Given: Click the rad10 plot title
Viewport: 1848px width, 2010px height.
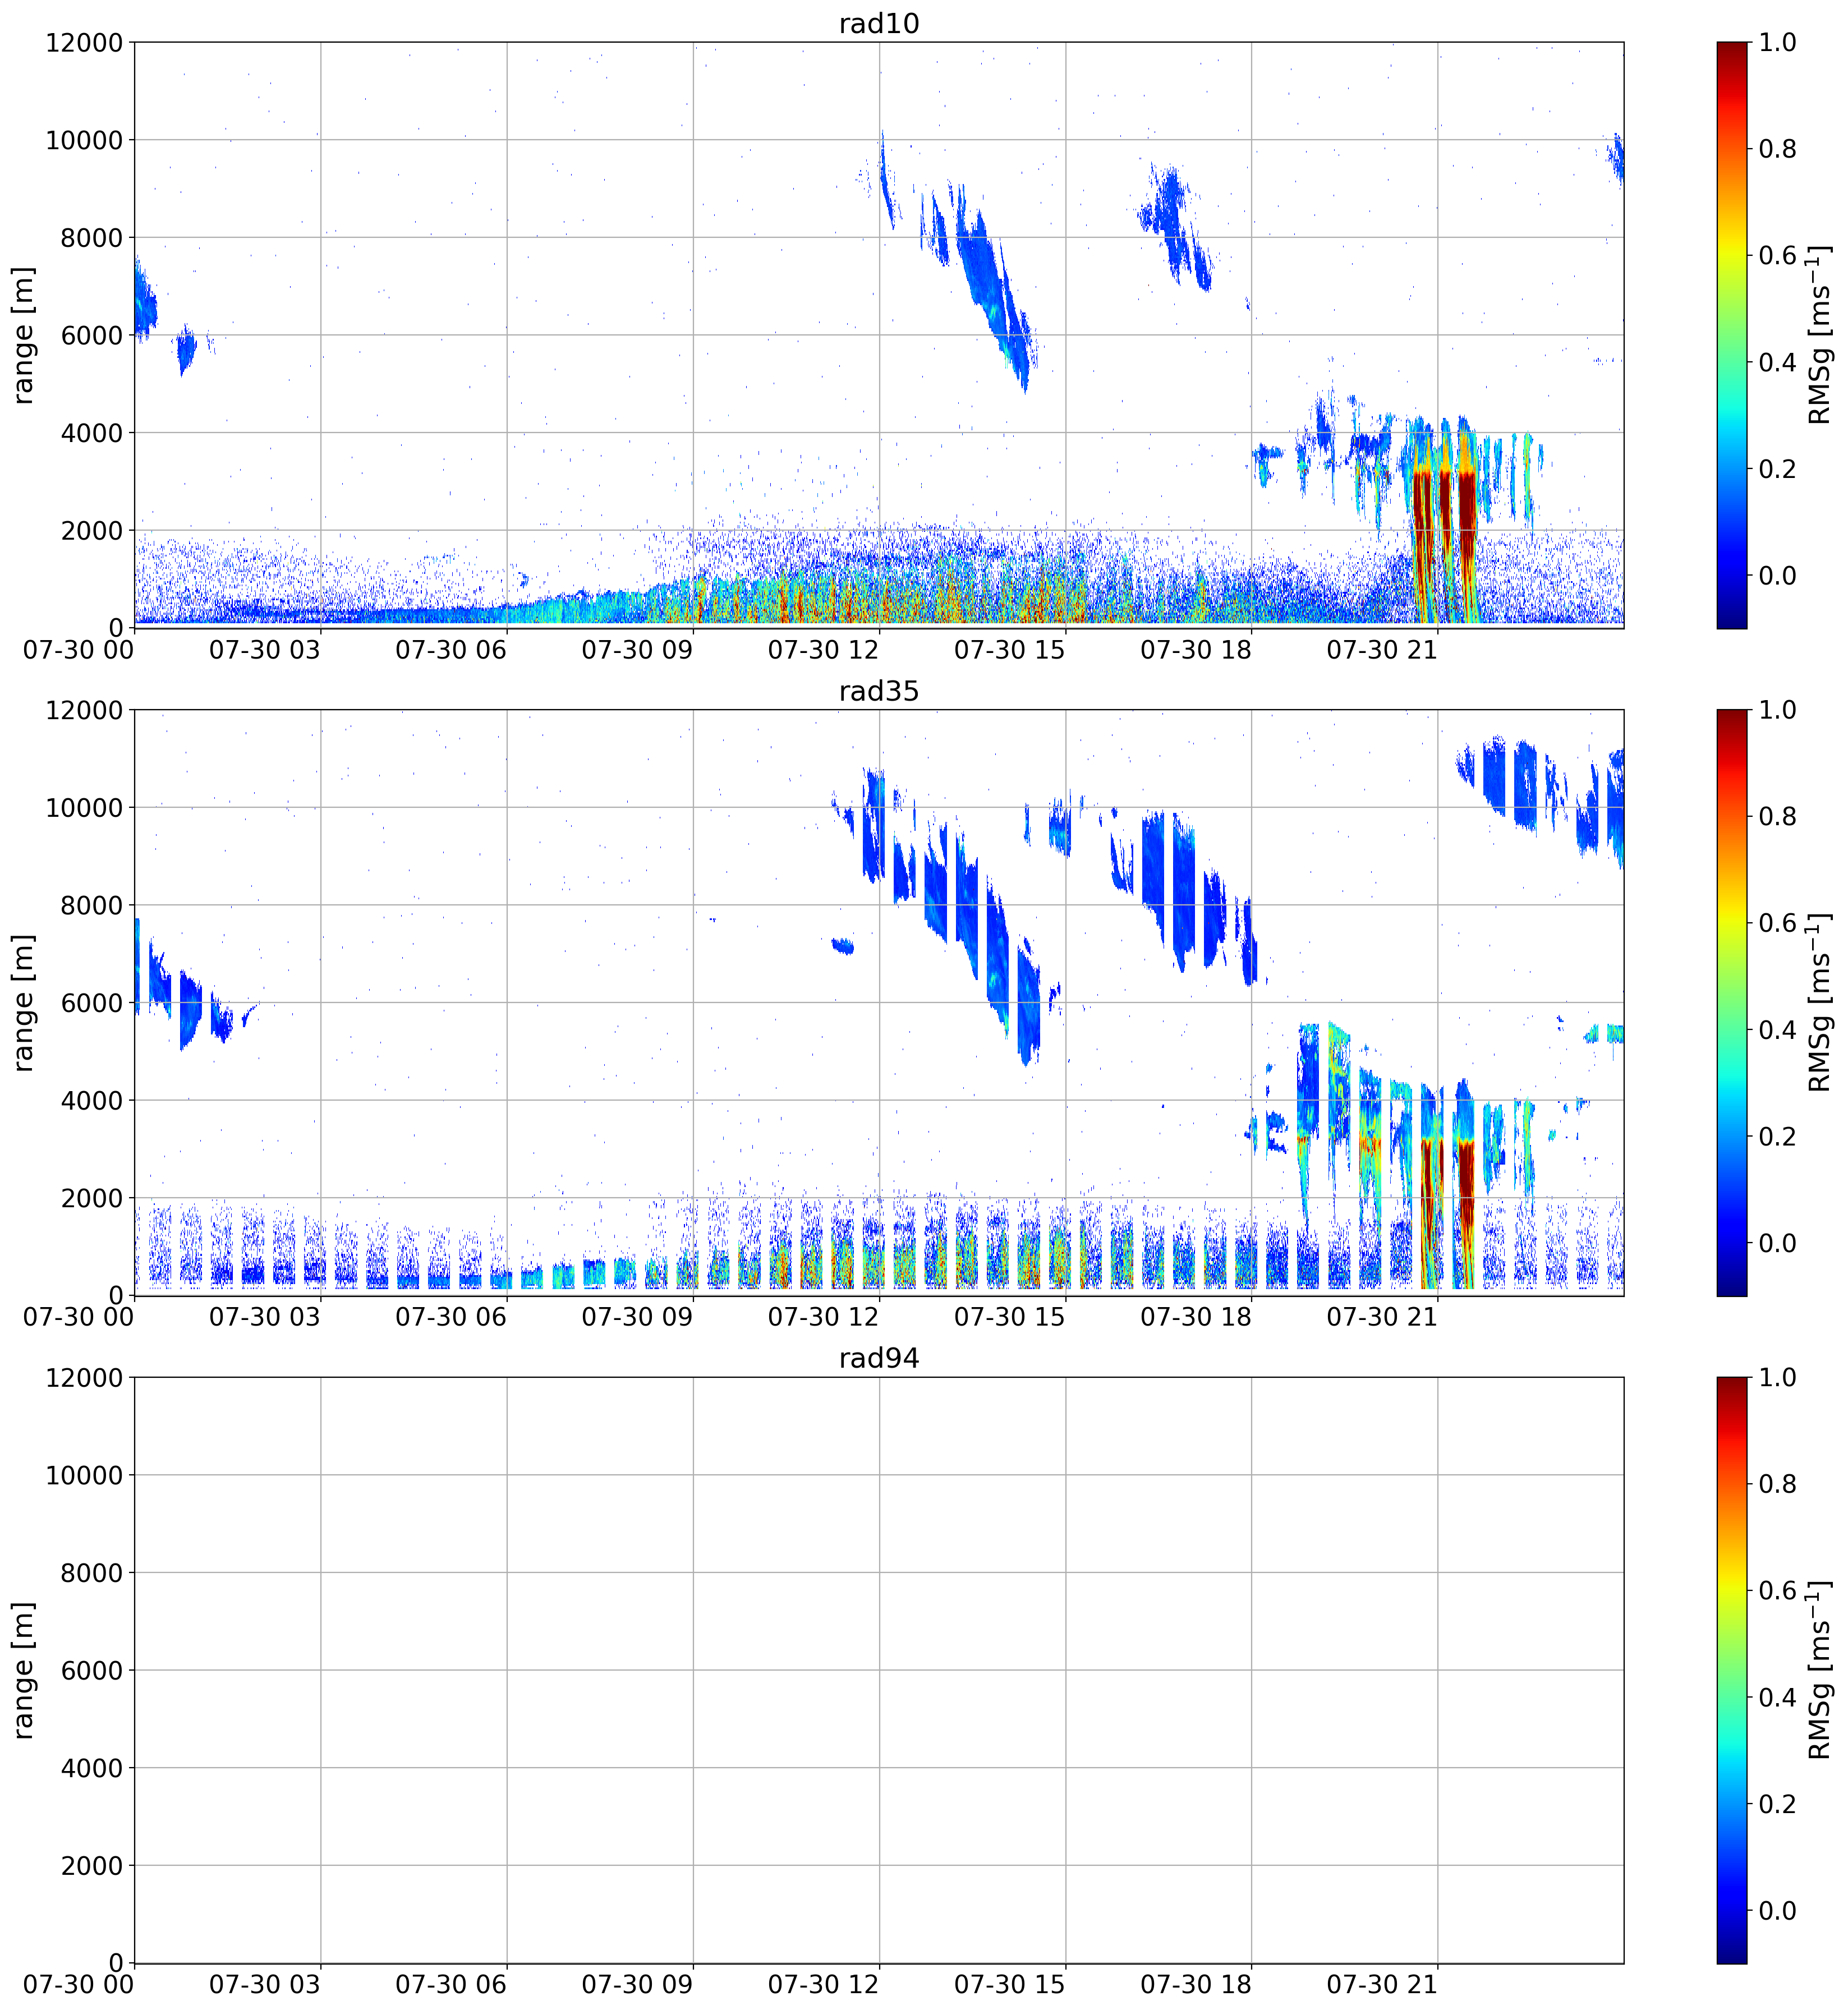Looking at the screenshot, I should point(878,23).
